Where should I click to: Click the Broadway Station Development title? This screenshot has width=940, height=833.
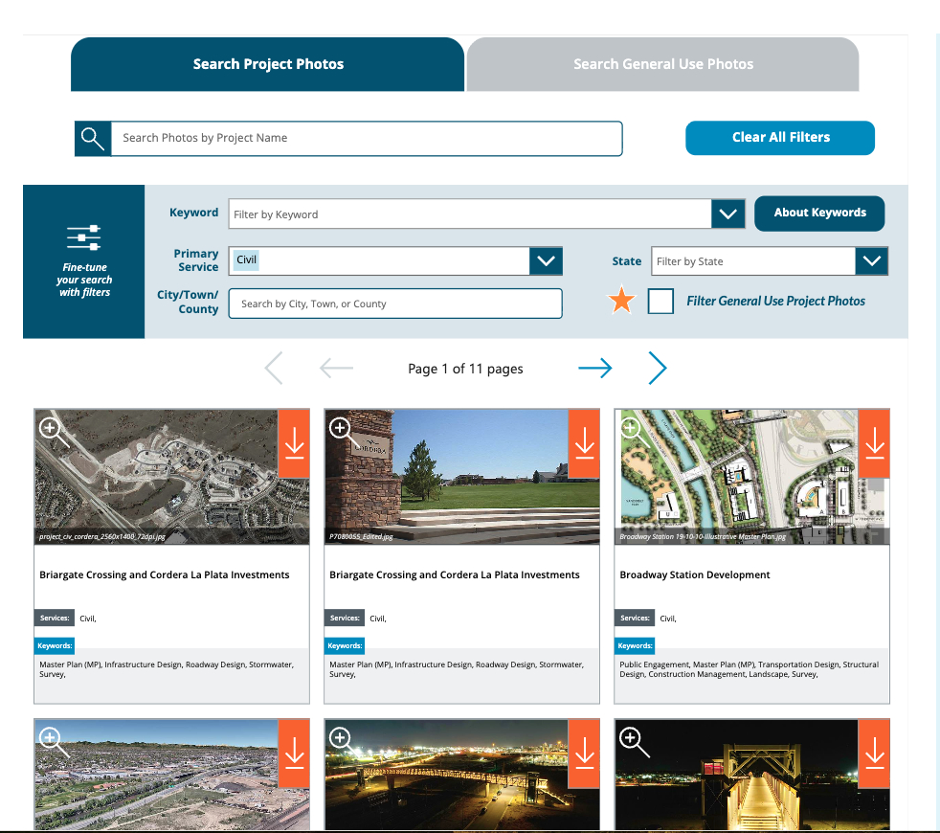(695, 574)
